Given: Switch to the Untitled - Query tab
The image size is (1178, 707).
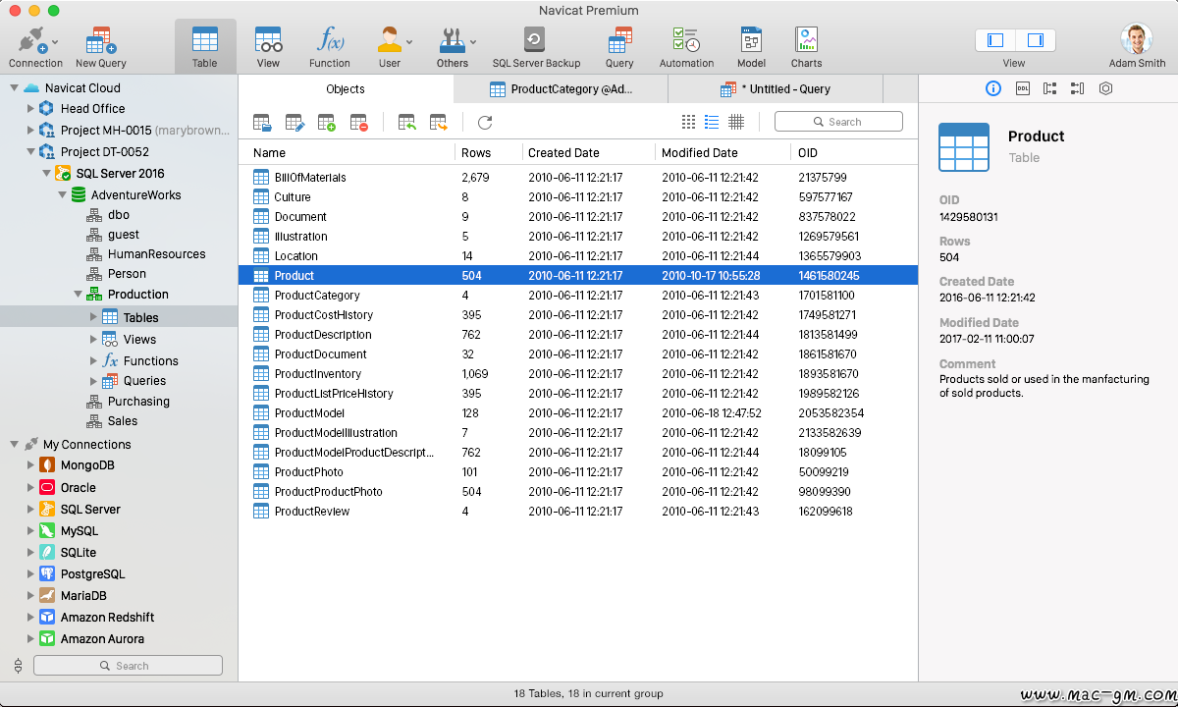Looking at the screenshot, I should point(776,89).
